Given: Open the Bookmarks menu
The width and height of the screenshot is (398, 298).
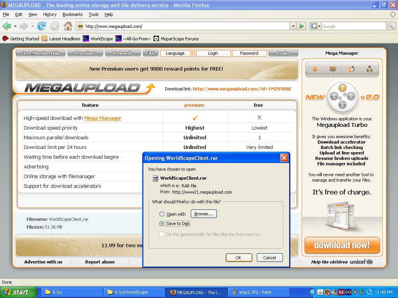Looking at the screenshot, I should tap(73, 14).
